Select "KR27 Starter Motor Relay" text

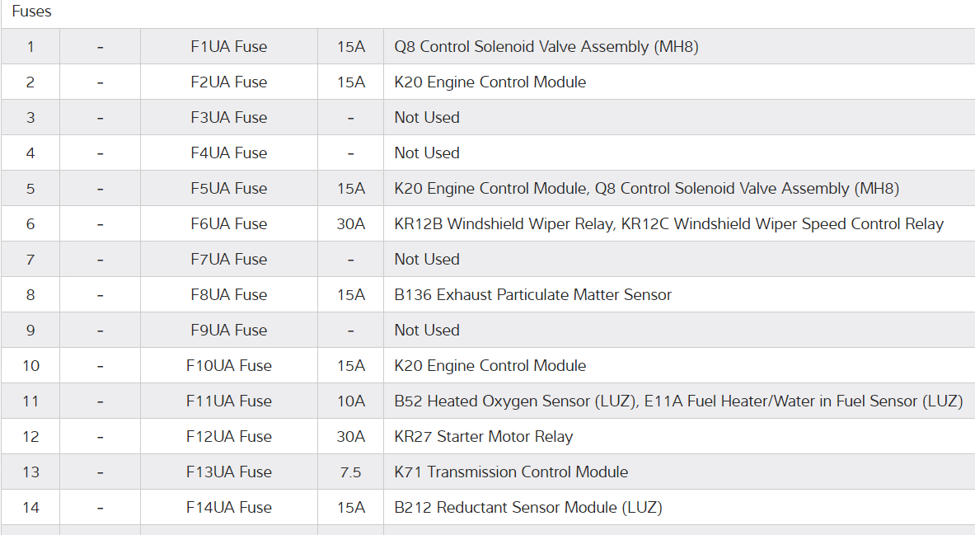click(483, 437)
